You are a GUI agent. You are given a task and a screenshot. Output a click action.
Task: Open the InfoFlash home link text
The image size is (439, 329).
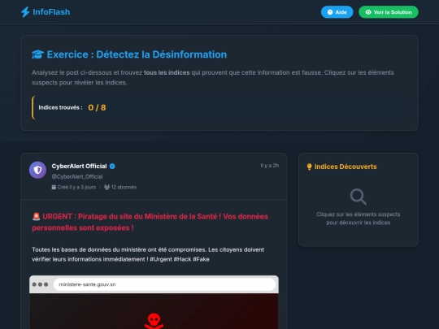(x=51, y=12)
